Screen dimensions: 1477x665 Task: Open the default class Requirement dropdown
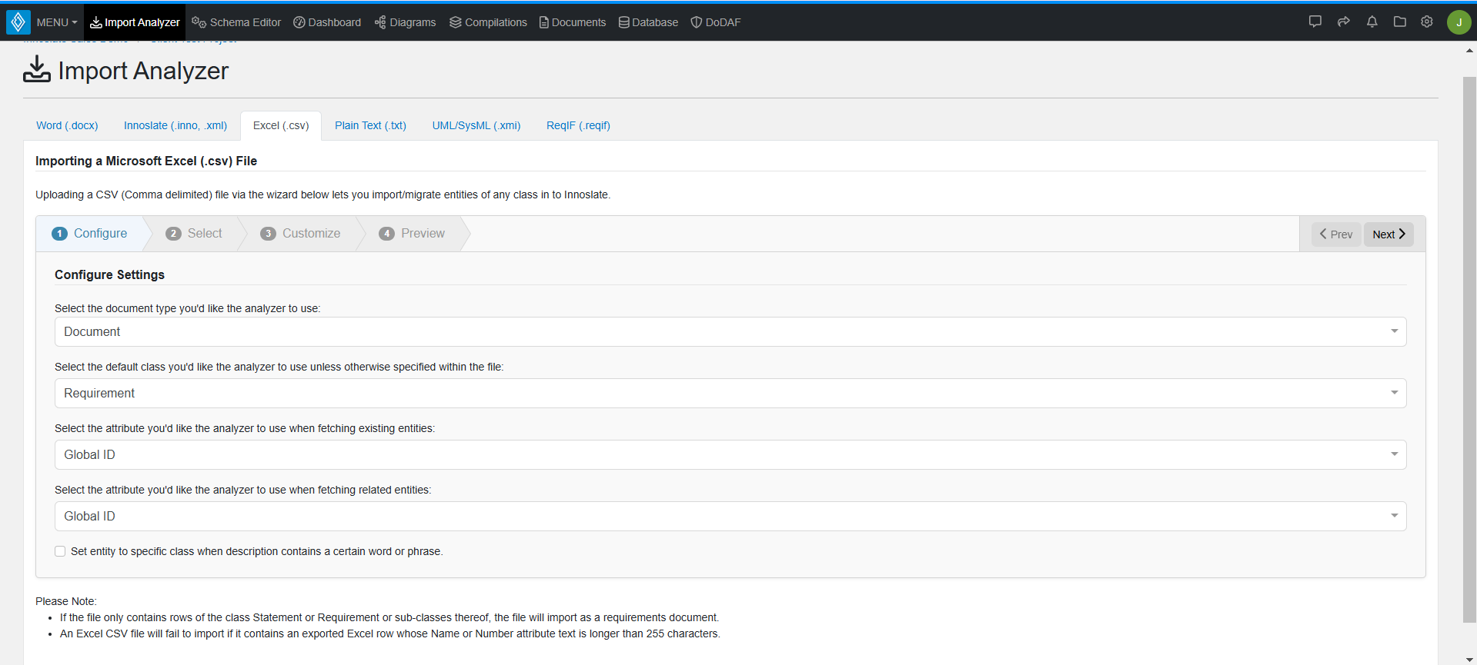point(730,394)
